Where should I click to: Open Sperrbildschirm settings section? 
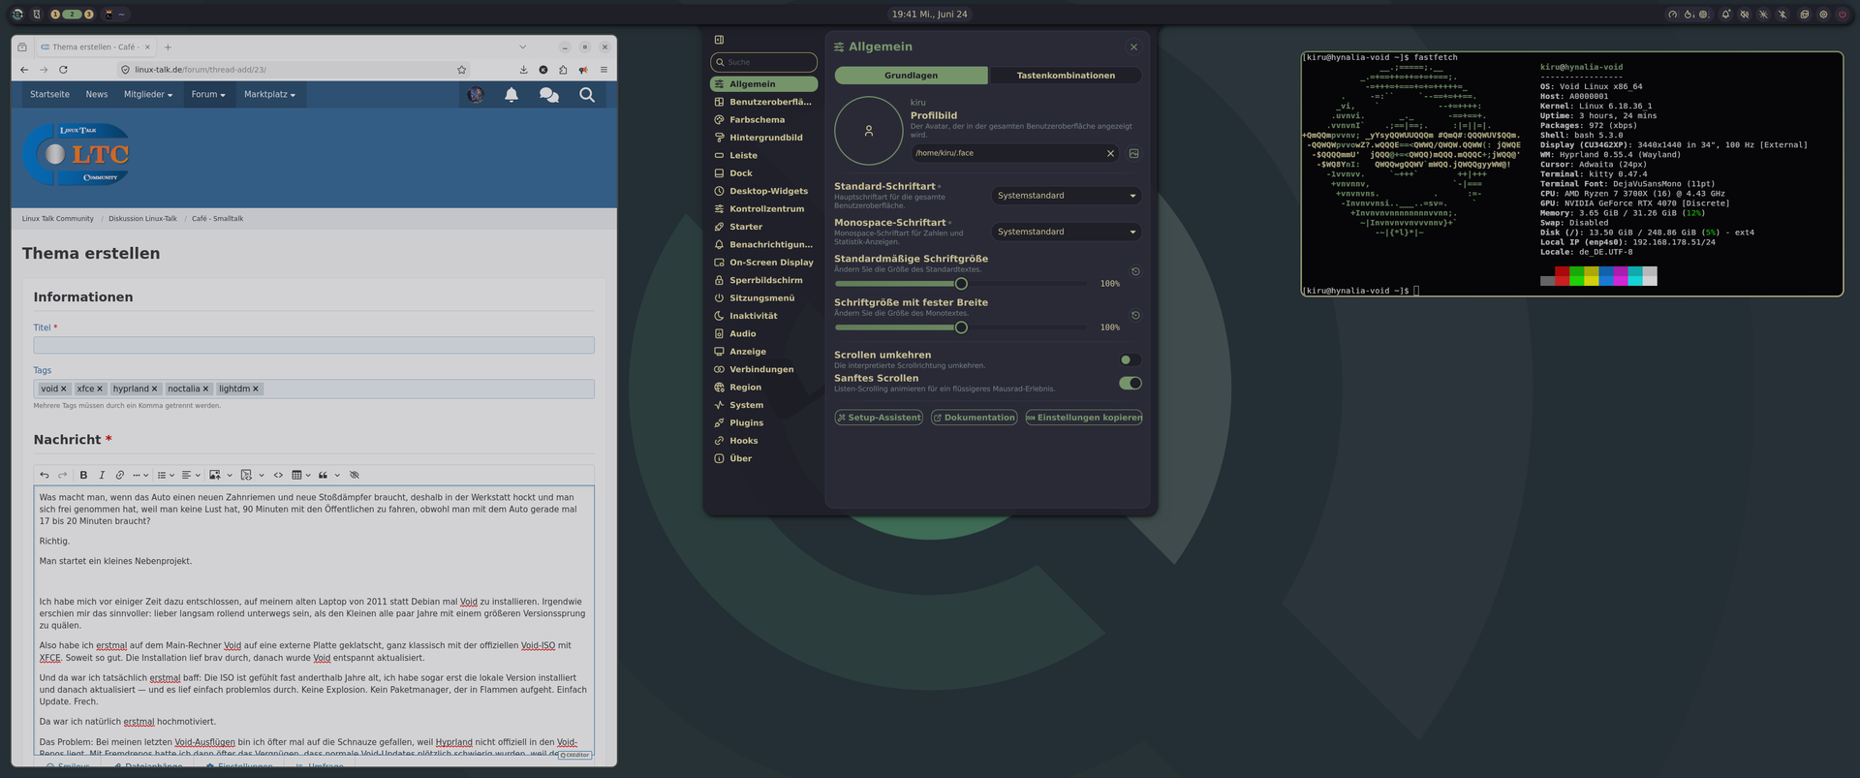point(765,280)
